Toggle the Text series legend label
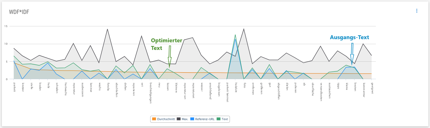Image resolution: width=430 pixels, height=128 pixels. tap(225, 119)
